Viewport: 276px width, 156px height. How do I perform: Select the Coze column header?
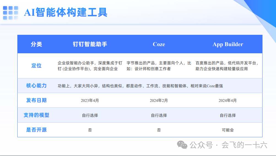pyautogui.click(x=159, y=44)
